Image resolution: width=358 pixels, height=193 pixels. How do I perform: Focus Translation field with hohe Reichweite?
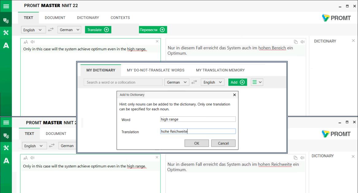(x=198, y=131)
